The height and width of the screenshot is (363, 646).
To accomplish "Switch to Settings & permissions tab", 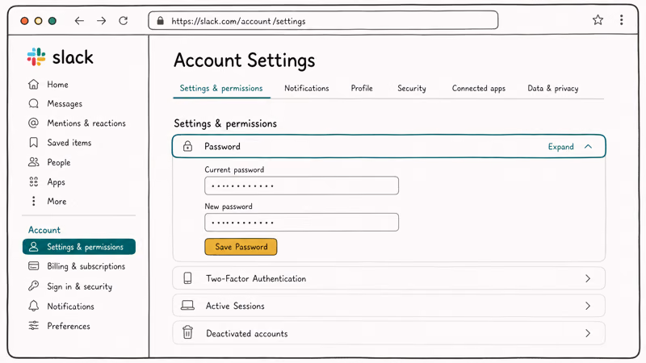I will 221,89.
